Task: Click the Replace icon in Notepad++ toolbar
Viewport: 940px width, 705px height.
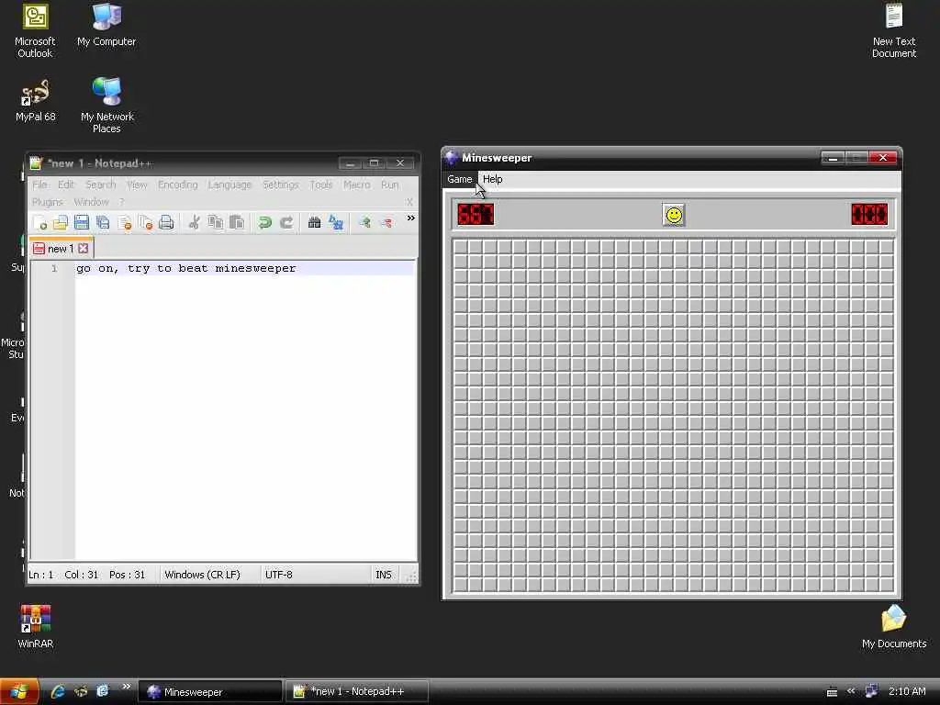Action: (x=336, y=223)
